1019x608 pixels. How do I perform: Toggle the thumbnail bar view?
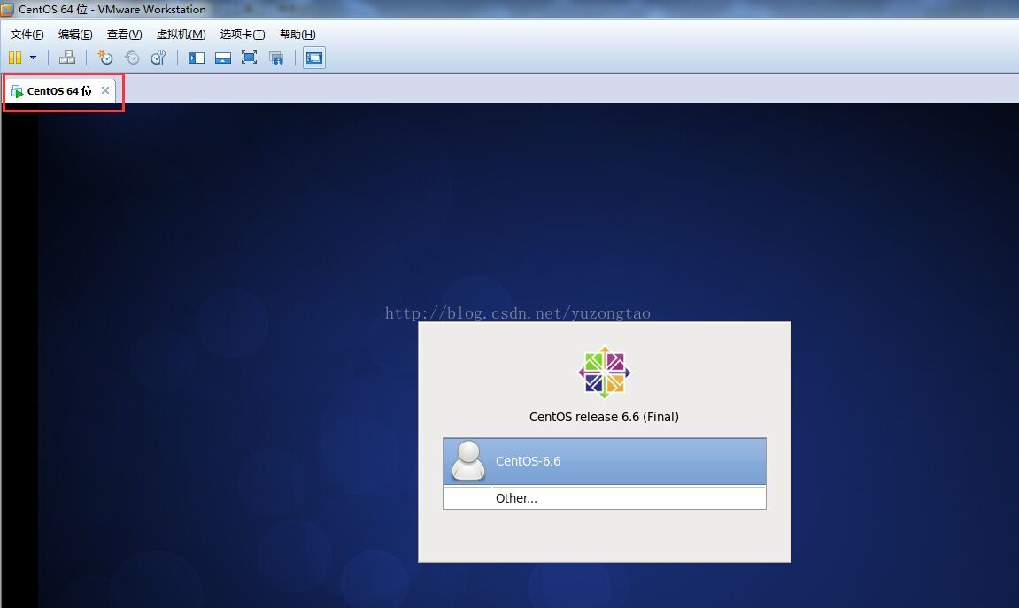point(223,58)
